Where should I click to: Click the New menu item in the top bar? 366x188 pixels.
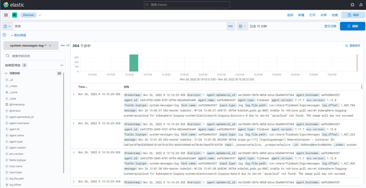(301, 15)
